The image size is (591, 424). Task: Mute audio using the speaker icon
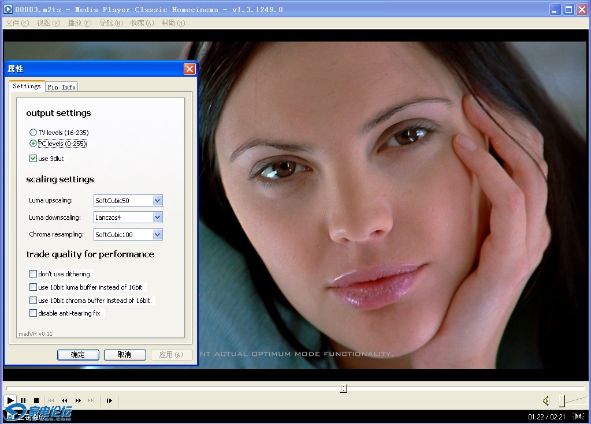[x=545, y=400]
